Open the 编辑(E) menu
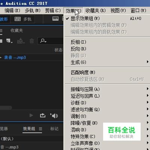Screen dimensions: 150x150 [x=12, y=10]
